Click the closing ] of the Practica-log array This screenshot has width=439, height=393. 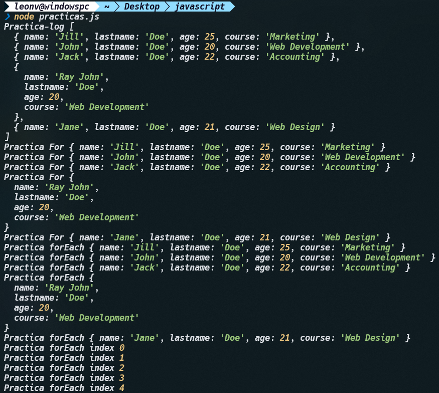point(7,137)
